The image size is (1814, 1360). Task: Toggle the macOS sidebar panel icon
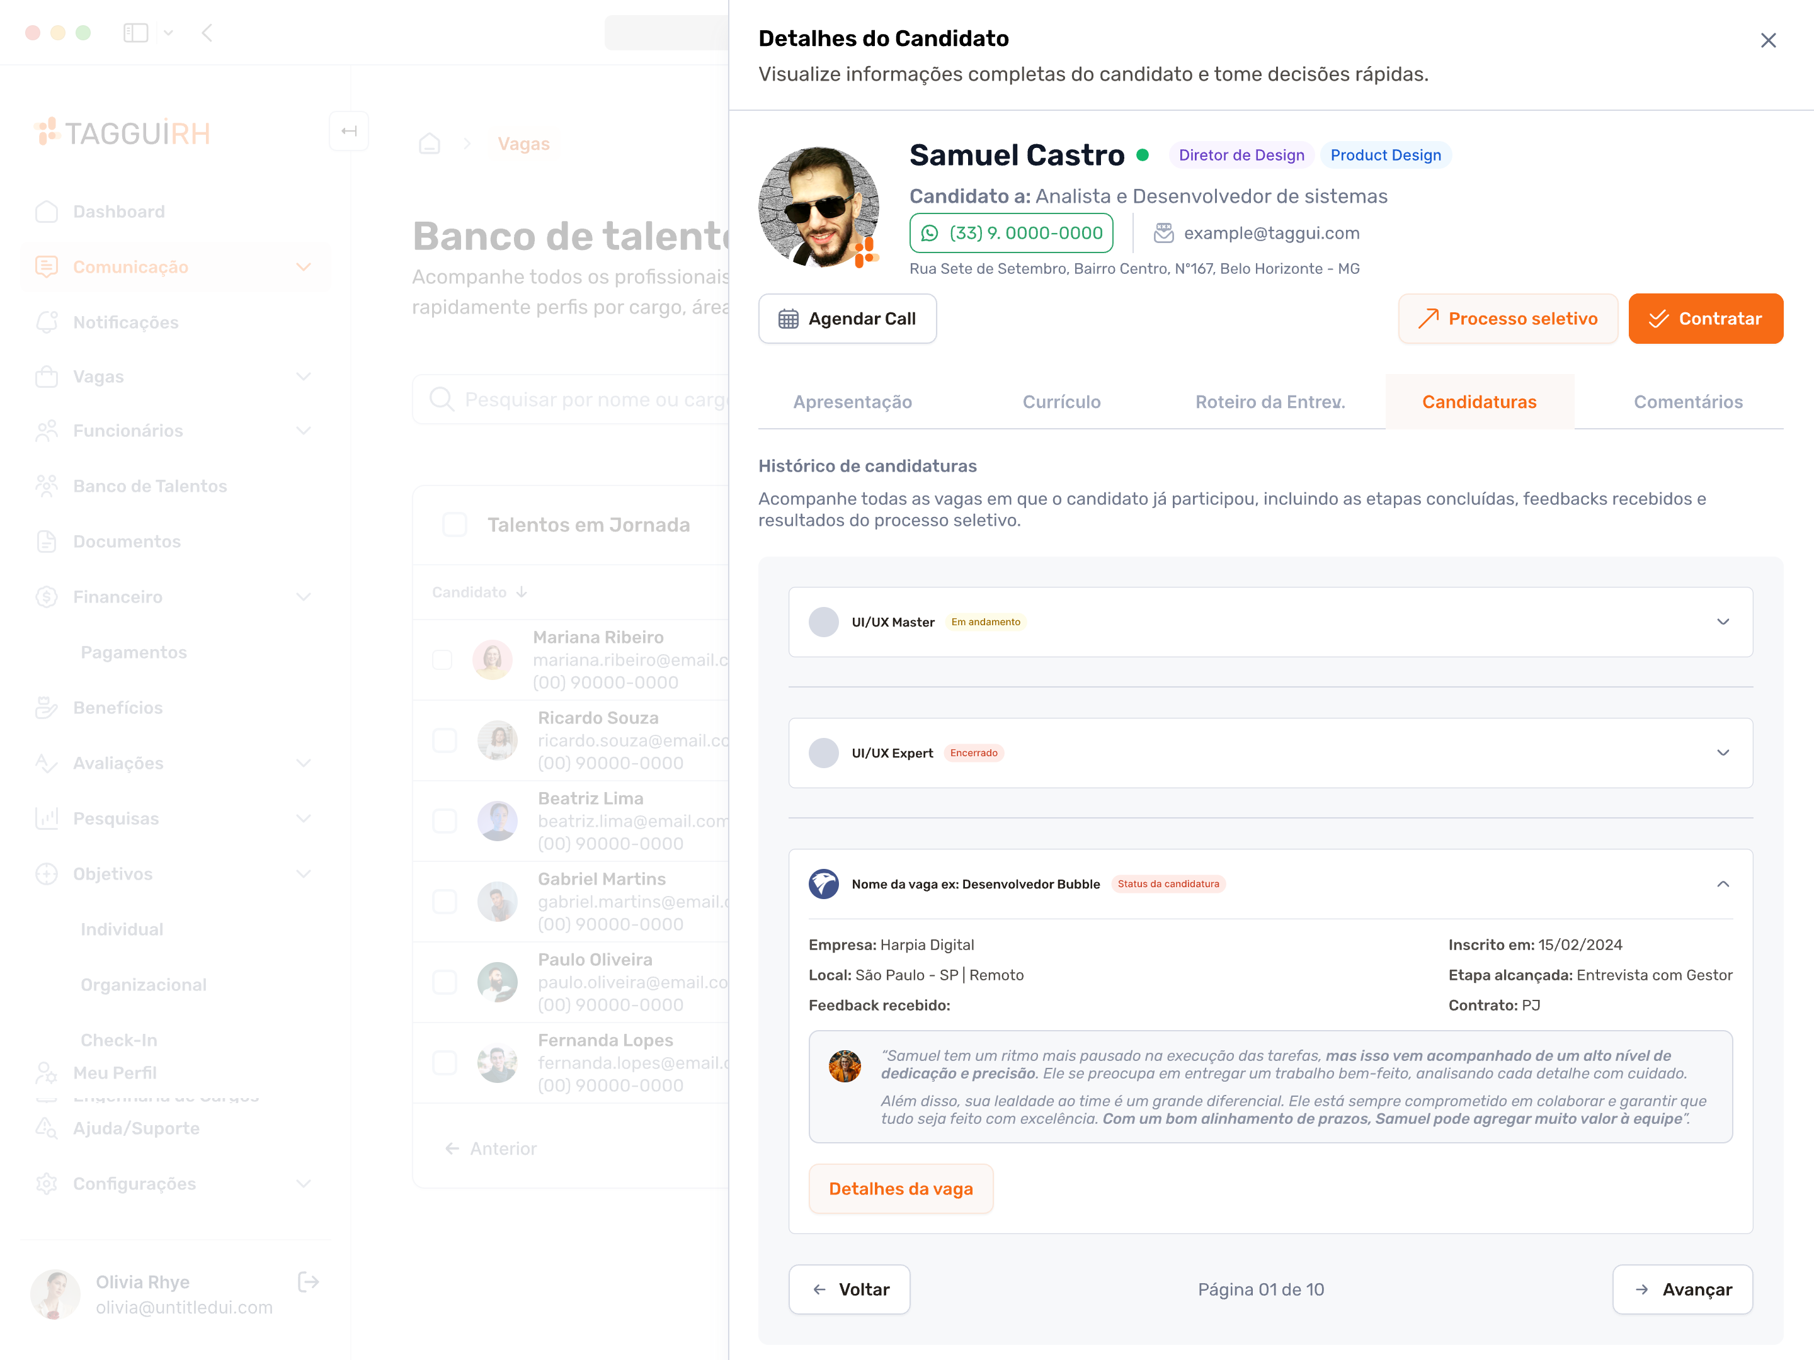tap(135, 33)
